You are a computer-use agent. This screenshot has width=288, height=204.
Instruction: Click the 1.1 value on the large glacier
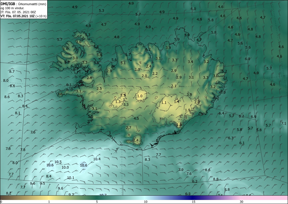tap(164, 103)
